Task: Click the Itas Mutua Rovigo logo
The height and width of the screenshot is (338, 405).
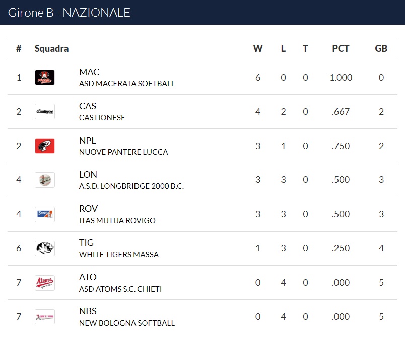Action: pyautogui.click(x=45, y=214)
